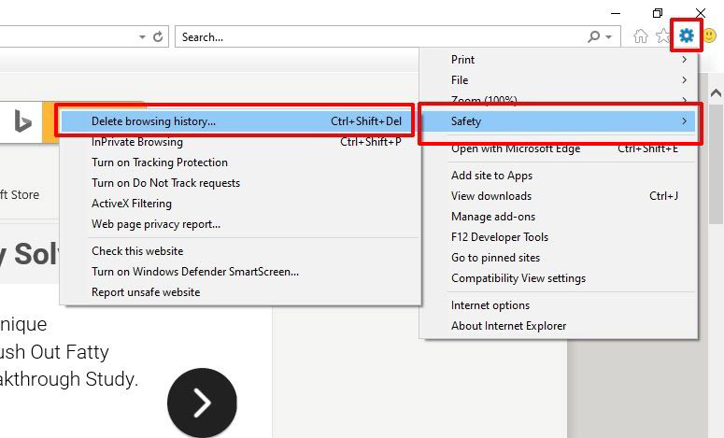The height and width of the screenshot is (438, 724).
Task: Open the Safety menu item
Action: click(x=559, y=121)
